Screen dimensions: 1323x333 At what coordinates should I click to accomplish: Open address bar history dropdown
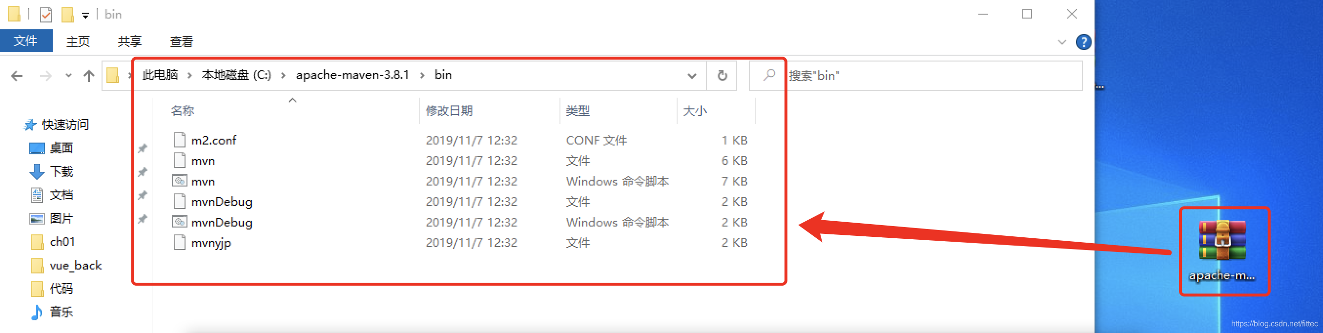[x=692, y=76]
